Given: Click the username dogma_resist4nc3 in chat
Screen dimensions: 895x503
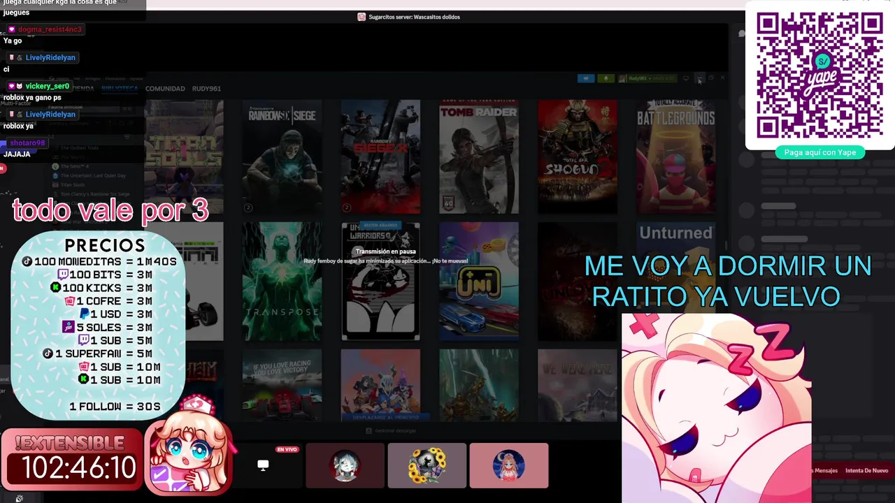Looking at the screenshot, I should tap(50, 29).
